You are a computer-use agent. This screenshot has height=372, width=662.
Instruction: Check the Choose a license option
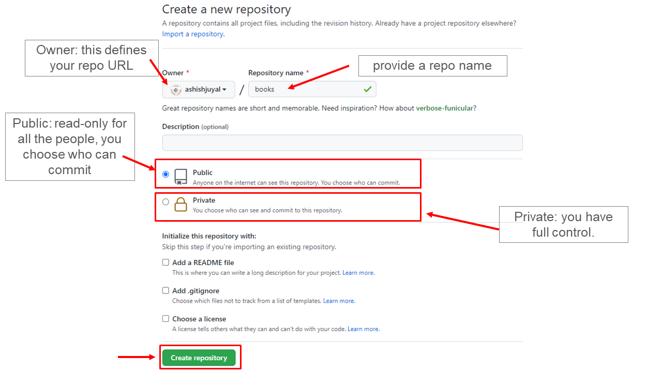point(165,319)
